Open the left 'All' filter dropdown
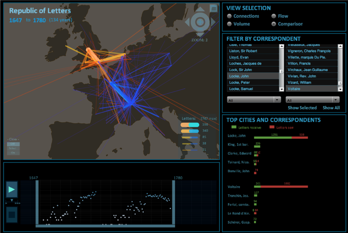This screenshot has width=348, height=233. pos(254,100)
